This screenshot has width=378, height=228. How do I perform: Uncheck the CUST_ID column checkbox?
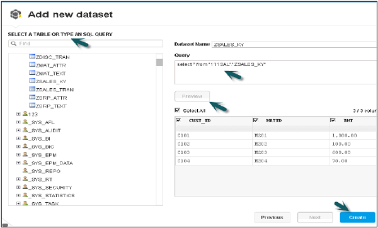tap(179, 120)
